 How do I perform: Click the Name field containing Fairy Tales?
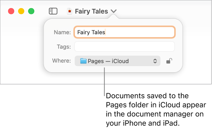(x=124, y=32)
